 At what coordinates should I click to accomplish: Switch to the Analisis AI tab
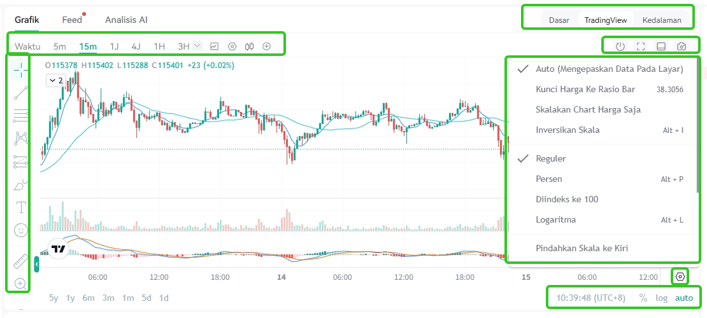pos(126,20)
